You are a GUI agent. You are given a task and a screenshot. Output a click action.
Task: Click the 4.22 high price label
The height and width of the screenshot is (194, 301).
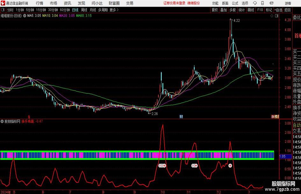click(236, 21)
